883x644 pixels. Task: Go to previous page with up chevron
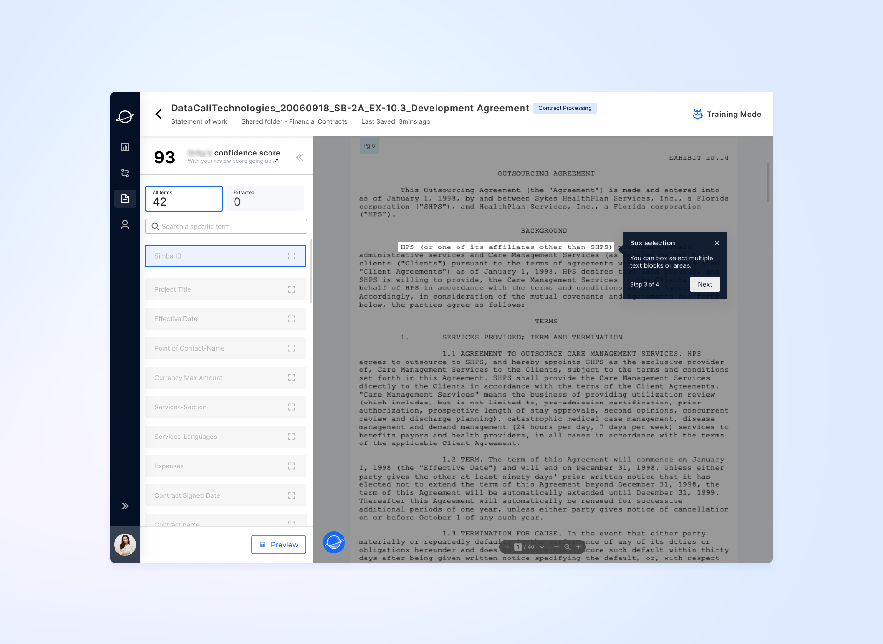click(507, 547)
